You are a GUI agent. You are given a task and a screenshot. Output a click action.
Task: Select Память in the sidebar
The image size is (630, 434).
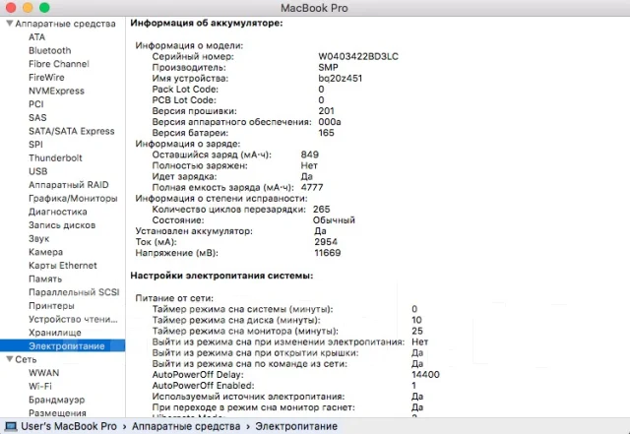(45, 279)
